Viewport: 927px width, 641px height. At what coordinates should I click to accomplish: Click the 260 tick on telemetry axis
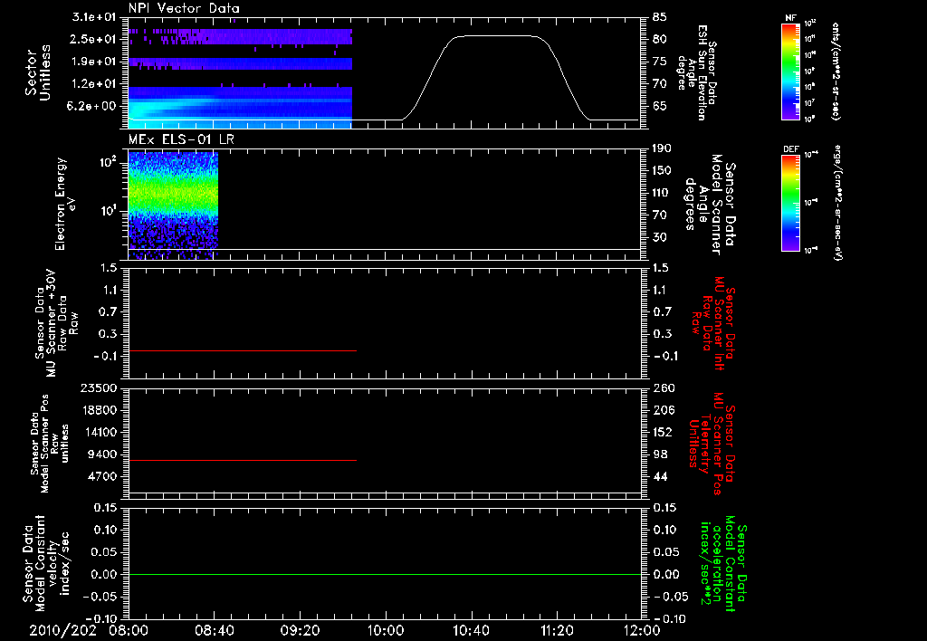(664, 387)
